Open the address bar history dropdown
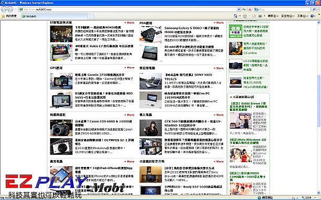Image resolution: width=321 pixels, height=200 pixels. pyautogui.click(x=239, y=10)
